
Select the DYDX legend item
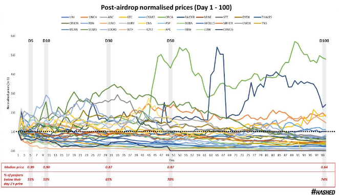(x=242, y=17)
